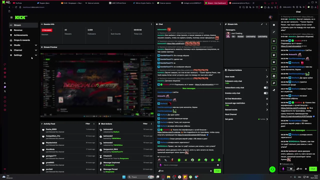Click the green headset support button
320x180 pixels.
point(272,169)
